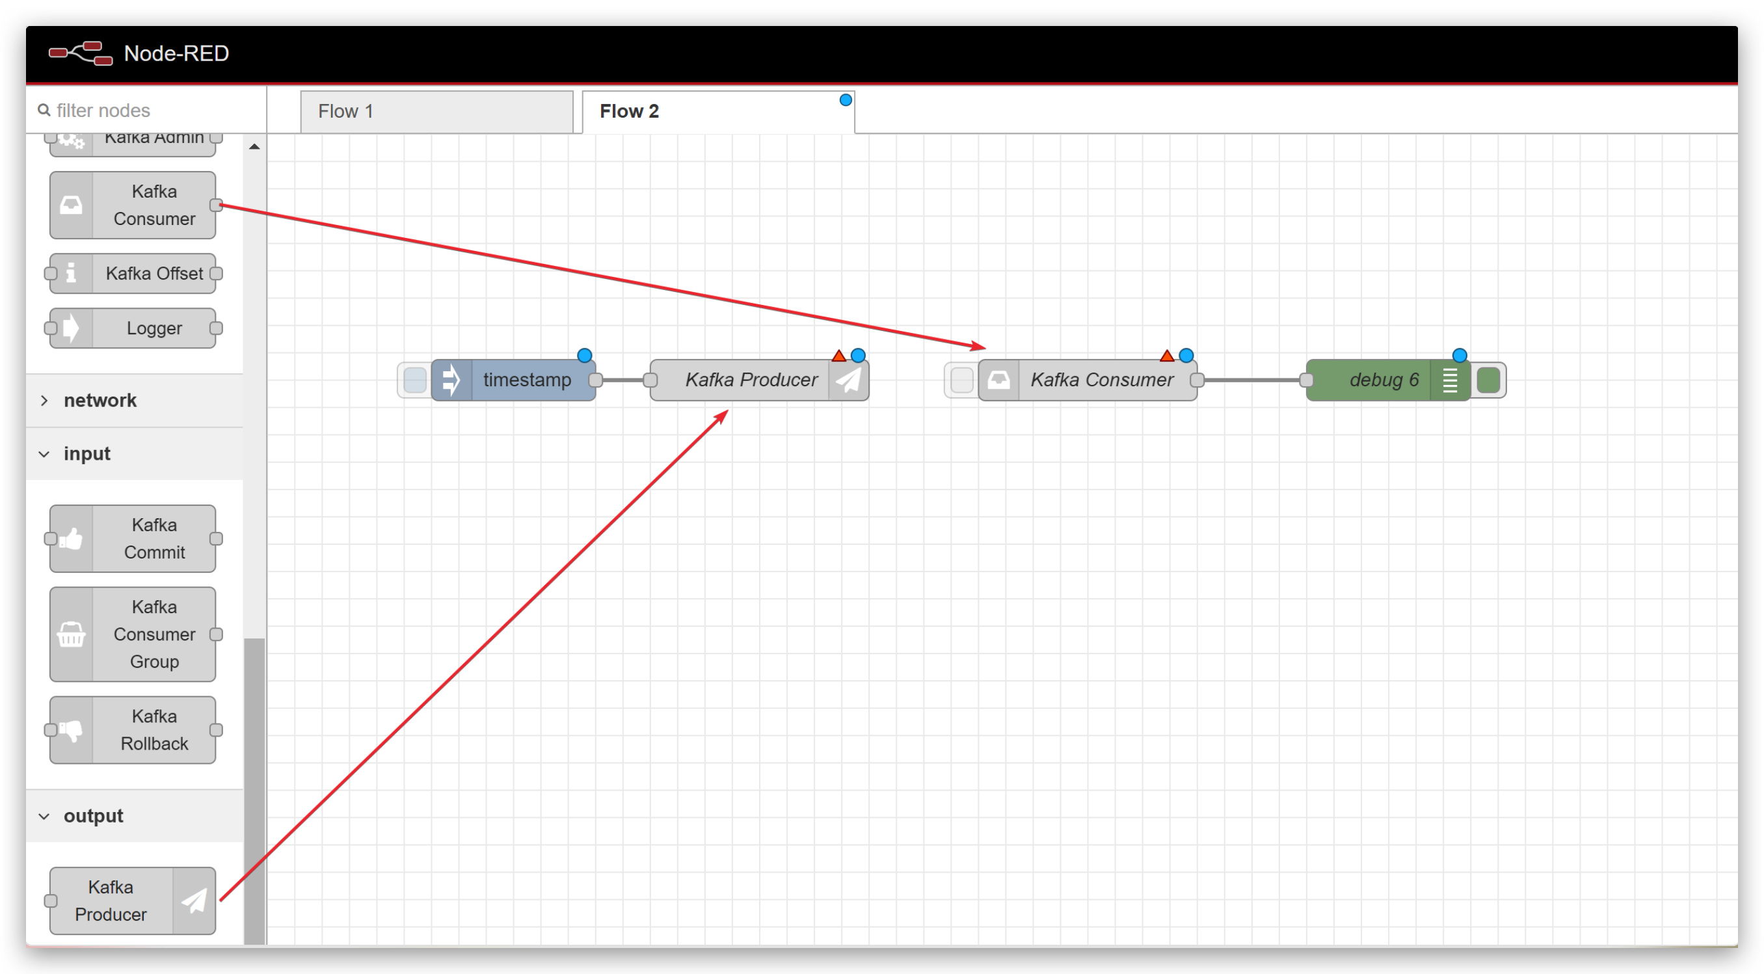
Task: Select the Kafka Rollback thumbs-down icon
Action: [71, 730]
